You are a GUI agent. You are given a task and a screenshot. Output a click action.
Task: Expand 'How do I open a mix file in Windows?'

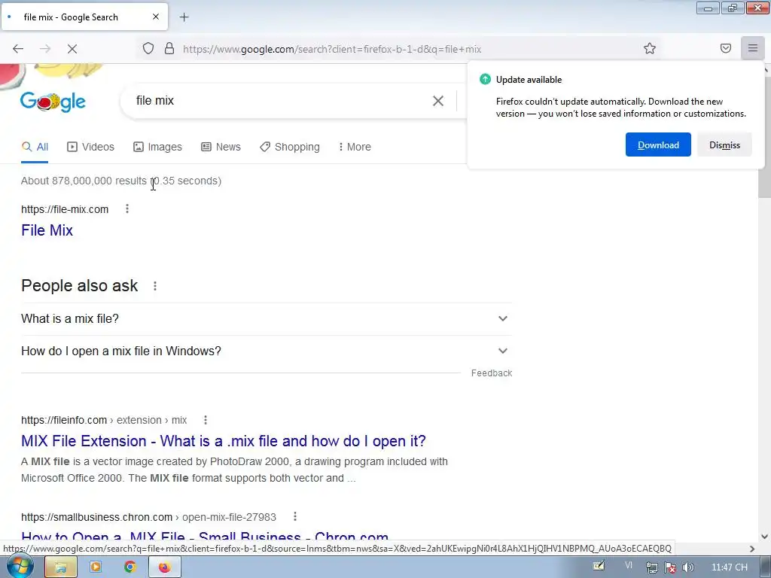266,351
